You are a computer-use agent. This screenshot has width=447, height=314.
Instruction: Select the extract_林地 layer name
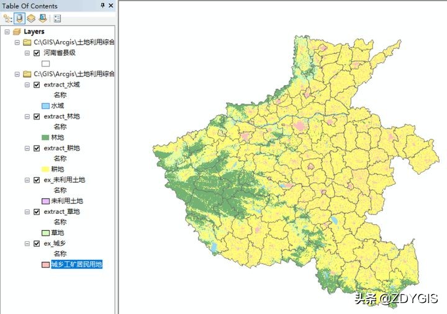(62, 116)
